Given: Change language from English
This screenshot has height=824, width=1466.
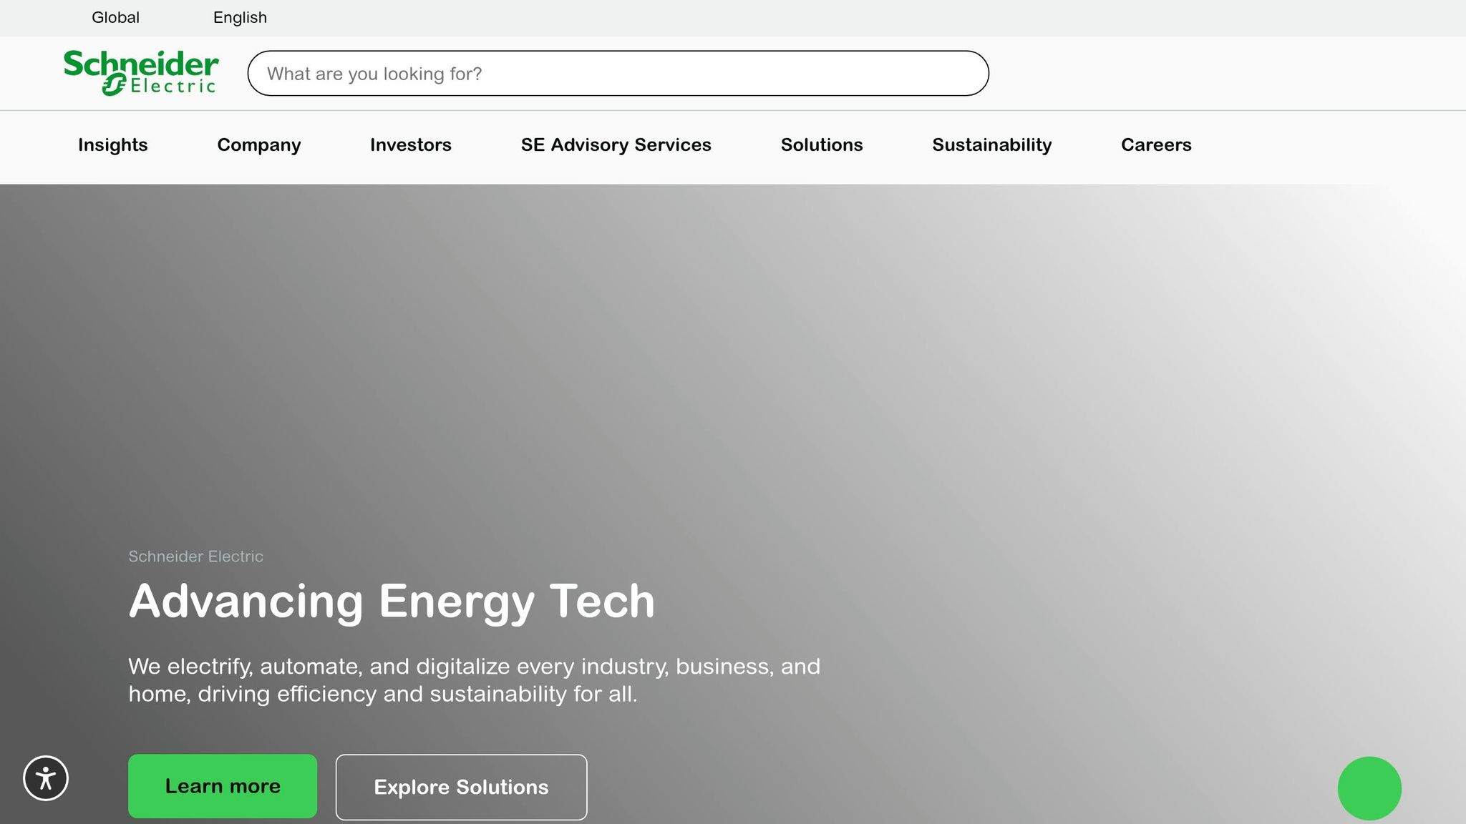Looking at the screenshot, I should (240, 18).
